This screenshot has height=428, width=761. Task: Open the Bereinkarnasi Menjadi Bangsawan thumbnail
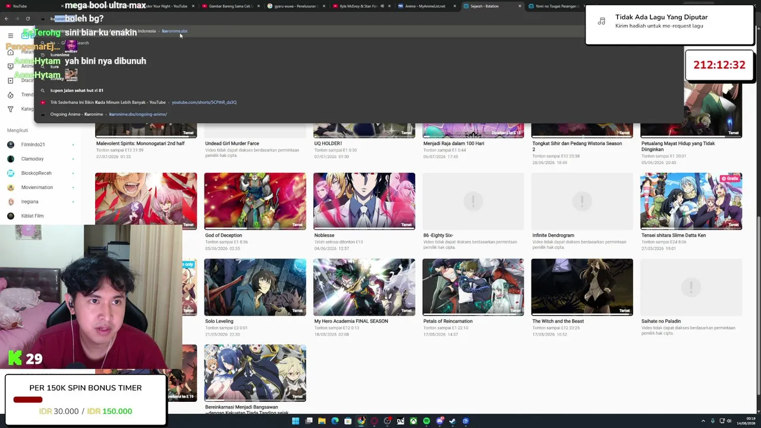click(x=255, y=373)
